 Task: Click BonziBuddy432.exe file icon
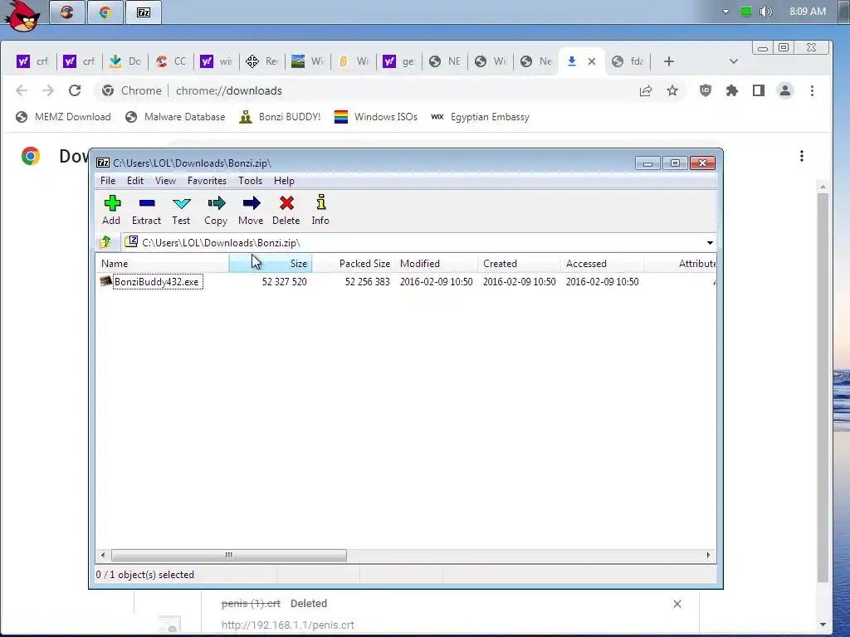pos(105,281)
